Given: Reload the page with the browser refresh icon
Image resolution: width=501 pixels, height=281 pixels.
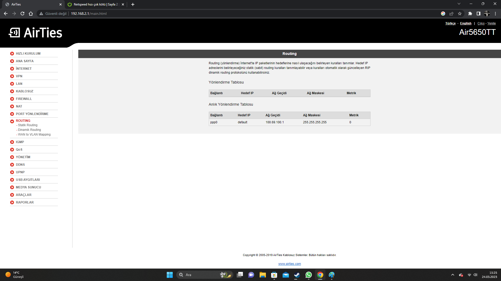Looking at the screenshot, I should [x=22, y=14].
